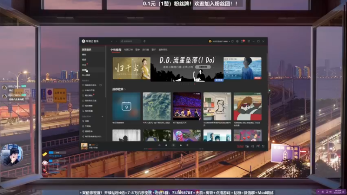Click the search magnifier icon

point(122,41)
